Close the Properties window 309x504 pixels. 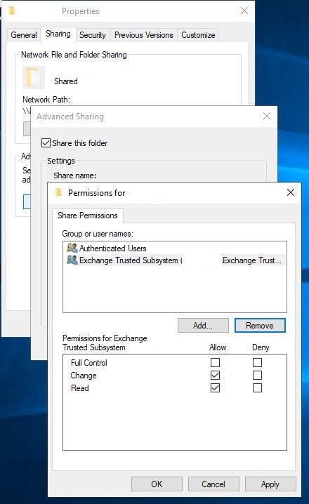[244, 11]
